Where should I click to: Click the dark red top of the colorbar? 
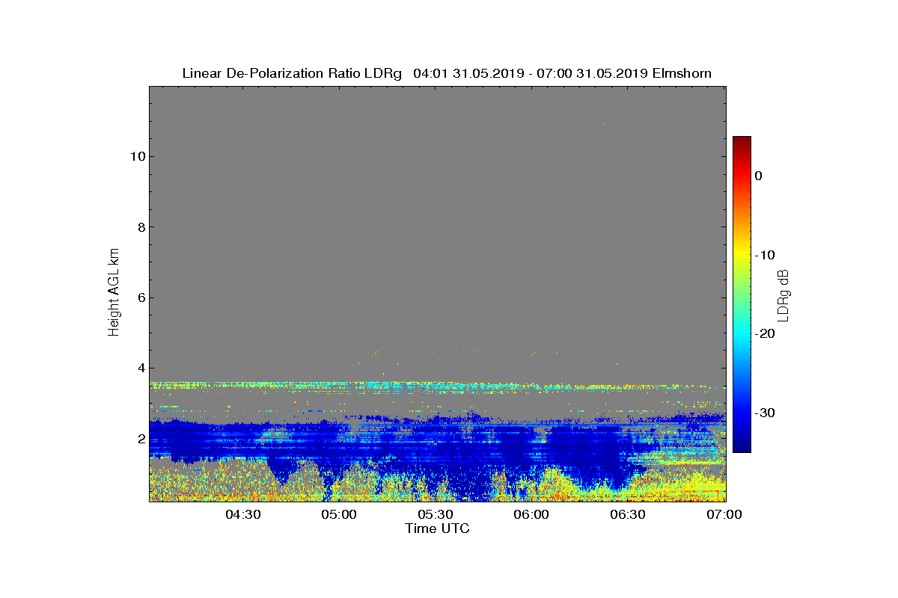pyautogui.click(x=742, y=142)
